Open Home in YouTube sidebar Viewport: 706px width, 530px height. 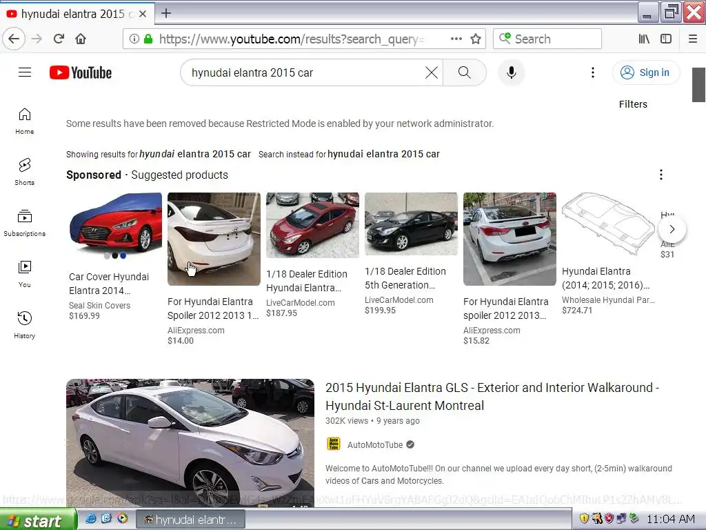[24, 121]
